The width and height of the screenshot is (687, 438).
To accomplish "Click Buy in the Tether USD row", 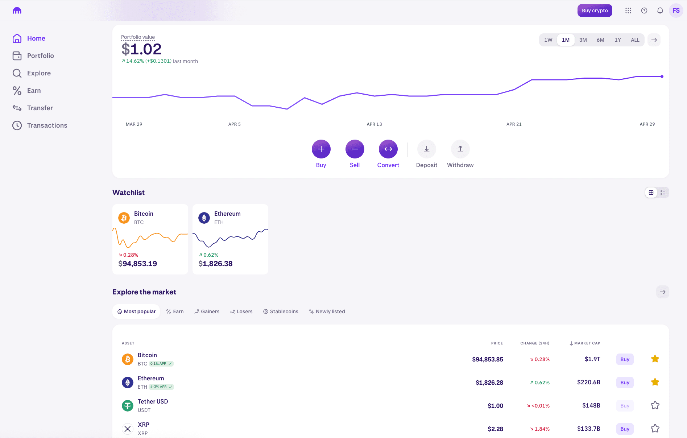I will pos(625,406).
